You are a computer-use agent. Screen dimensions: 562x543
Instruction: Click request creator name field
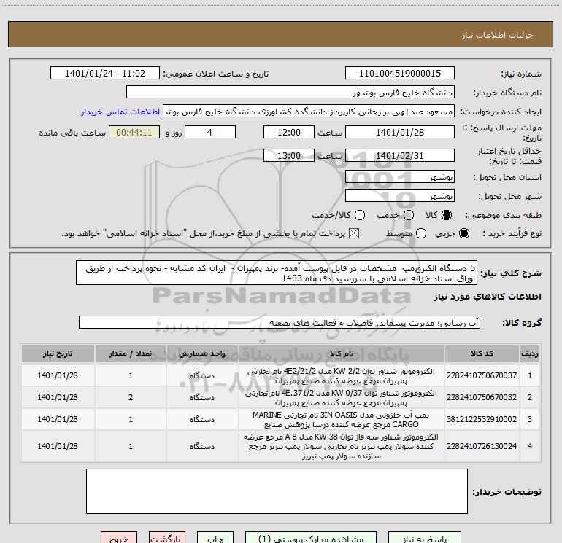tap(309, 111)
